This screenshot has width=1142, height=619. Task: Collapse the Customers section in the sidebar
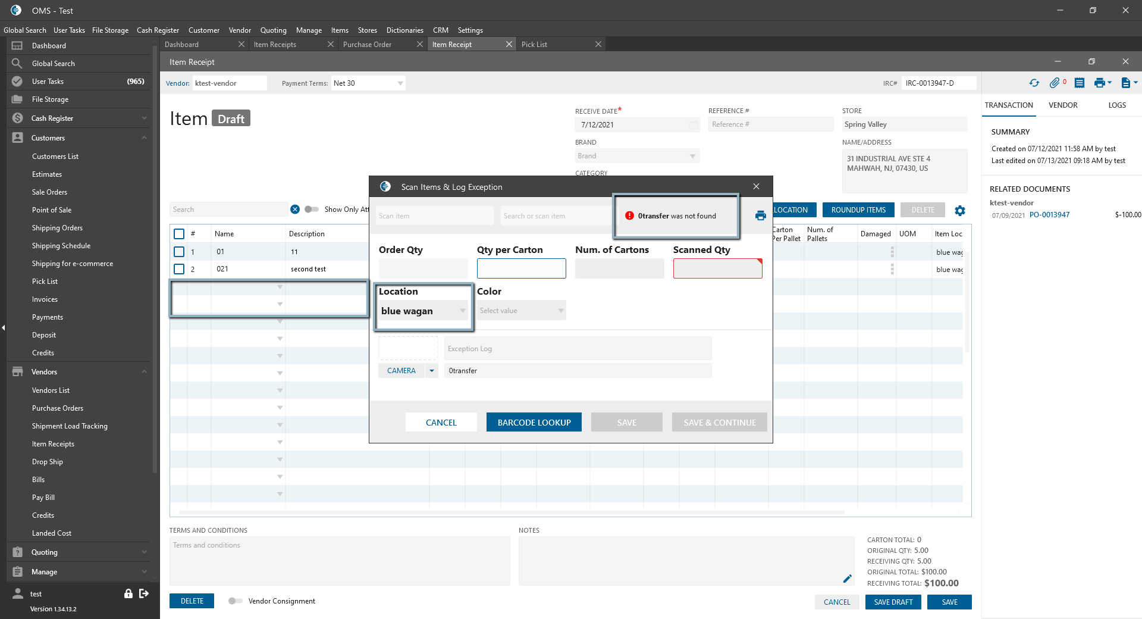pyautogui.click(x=145, y=138)
